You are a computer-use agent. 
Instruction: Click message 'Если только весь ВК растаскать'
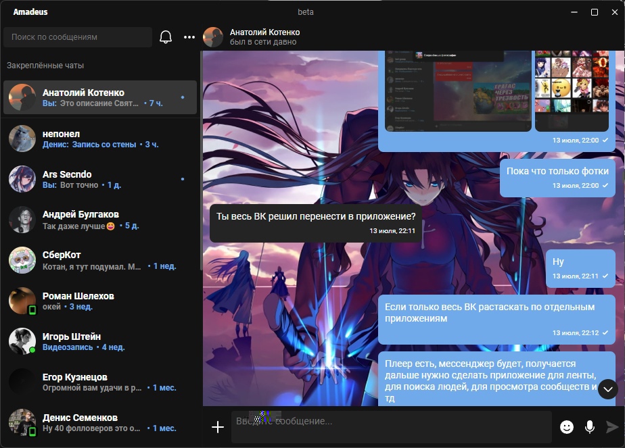tap(496, 320)
